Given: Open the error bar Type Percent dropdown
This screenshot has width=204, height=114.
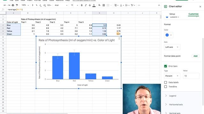Looking at the screenshot, I should (172, 76).
